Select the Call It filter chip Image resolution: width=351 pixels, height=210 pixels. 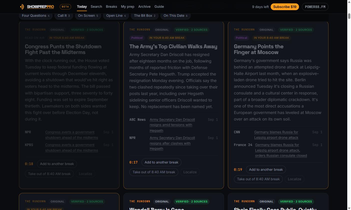64,15
